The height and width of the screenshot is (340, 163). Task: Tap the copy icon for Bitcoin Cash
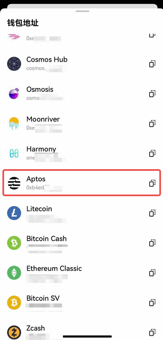click(152, 243)
